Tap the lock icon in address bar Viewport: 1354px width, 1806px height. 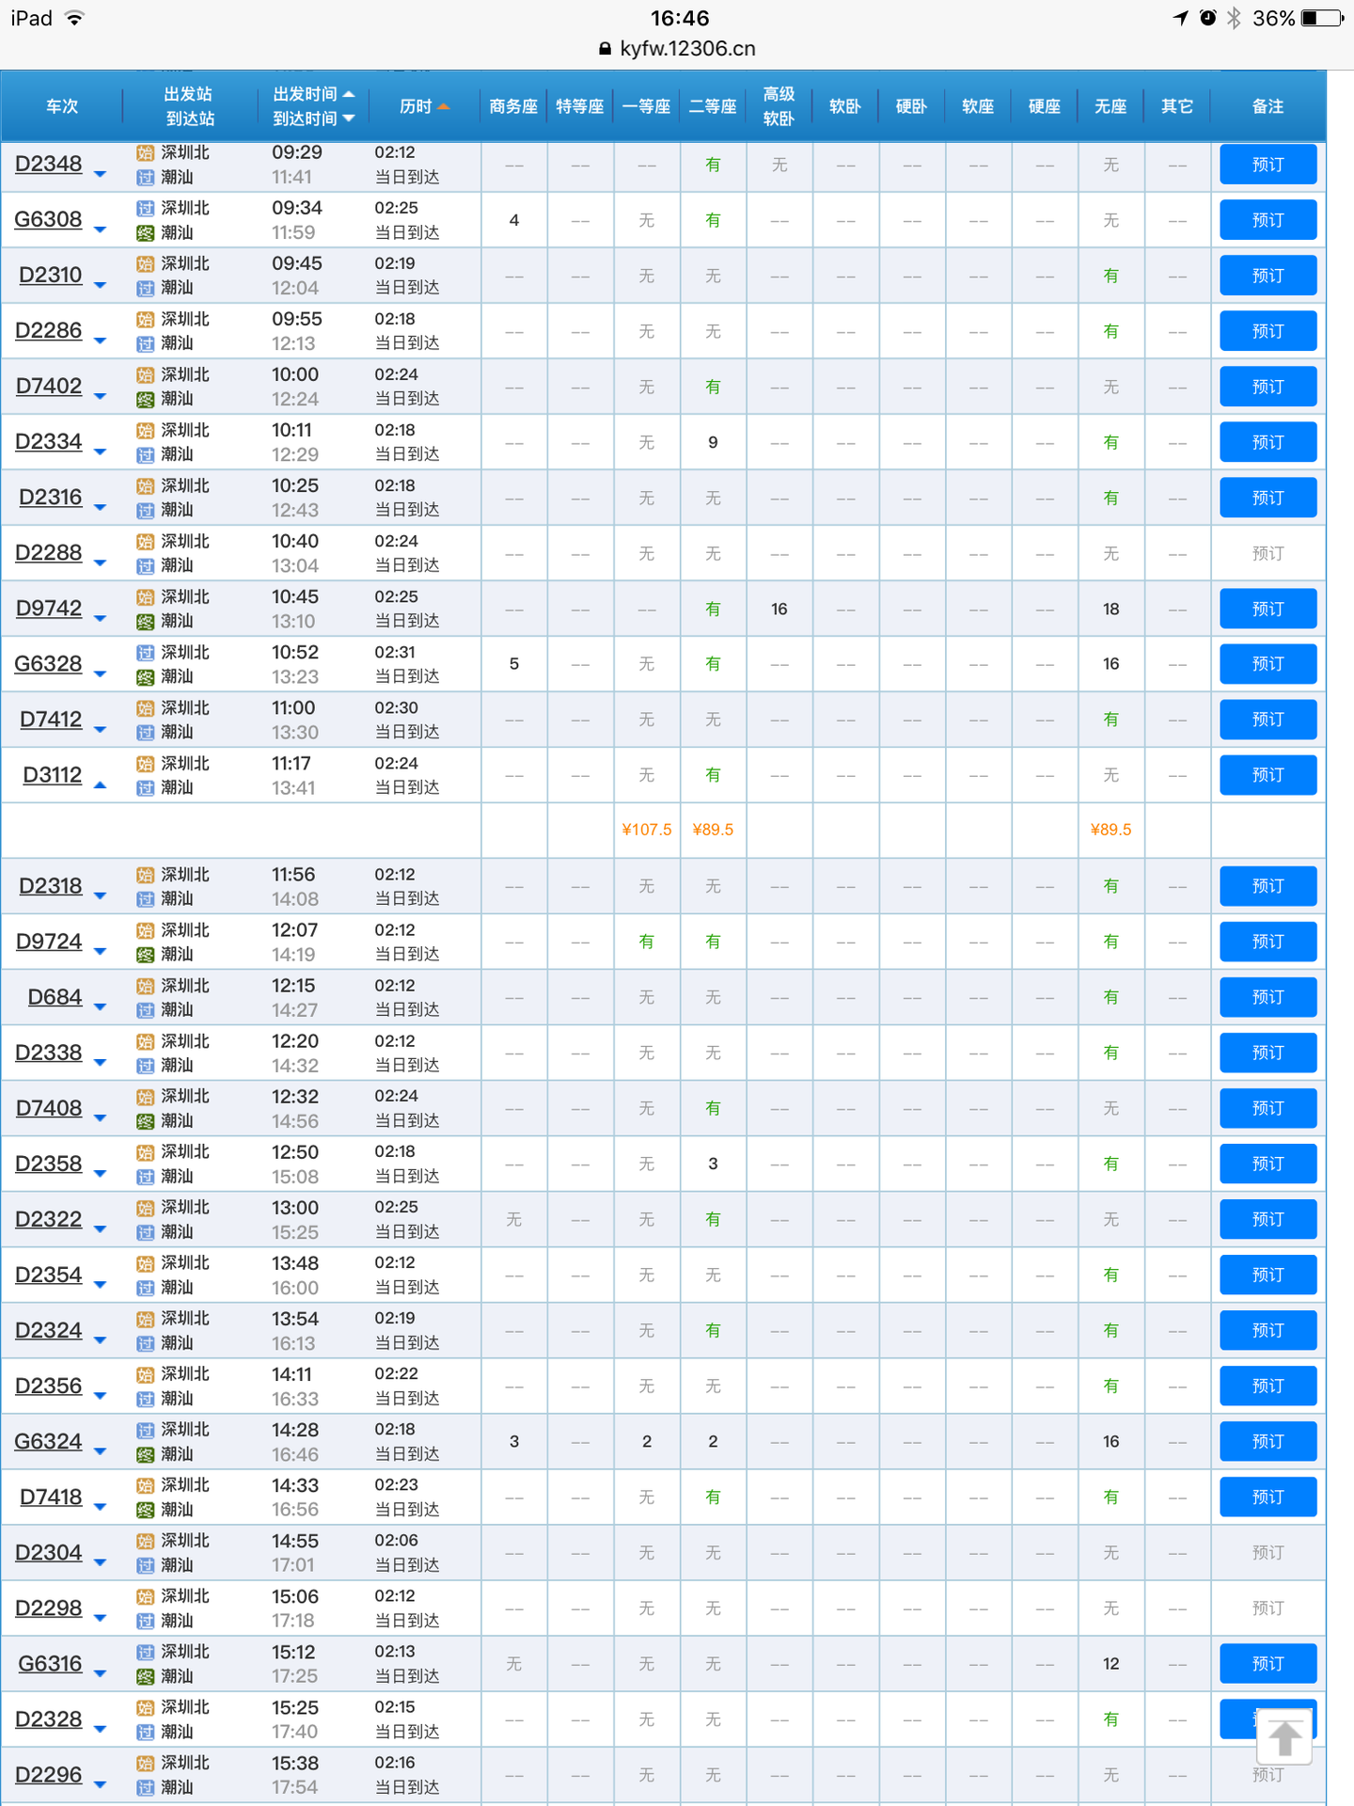tap(606, 49)
